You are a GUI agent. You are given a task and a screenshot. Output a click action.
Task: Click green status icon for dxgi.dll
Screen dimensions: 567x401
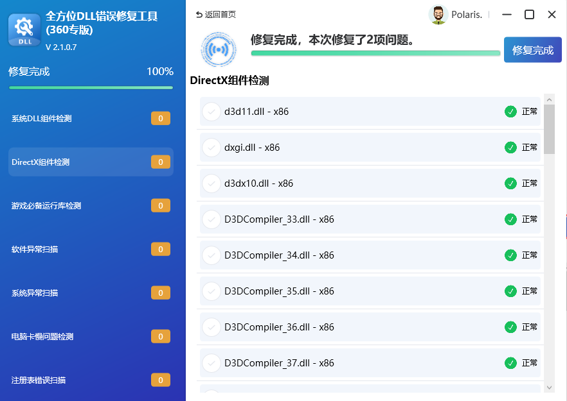(x=510, y=148)
